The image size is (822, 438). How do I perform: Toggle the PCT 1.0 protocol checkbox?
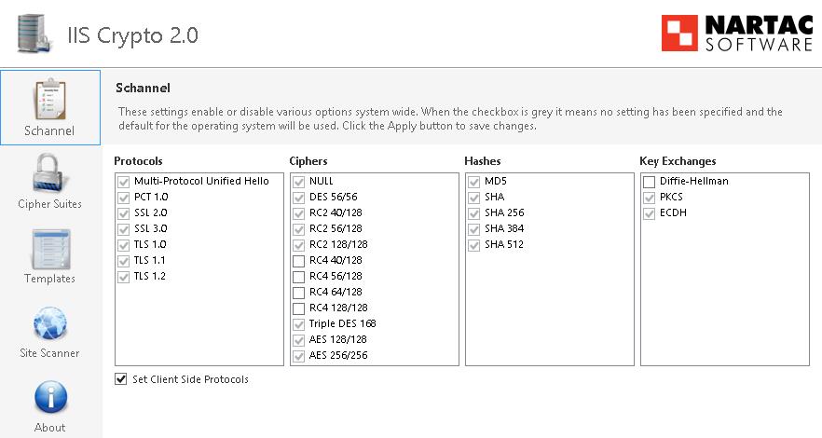(123, 198)
